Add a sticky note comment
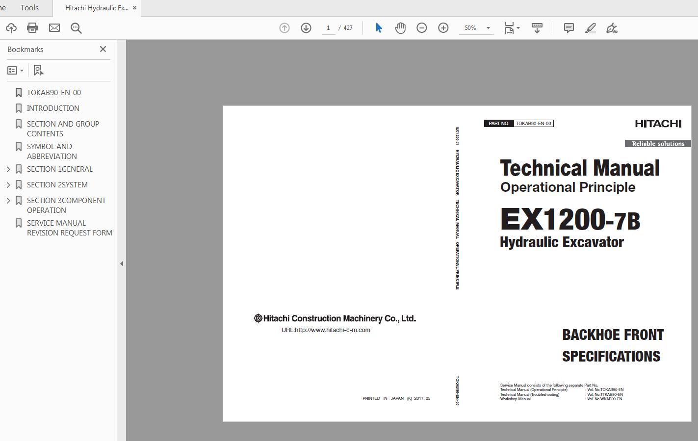 pos(569,28)
